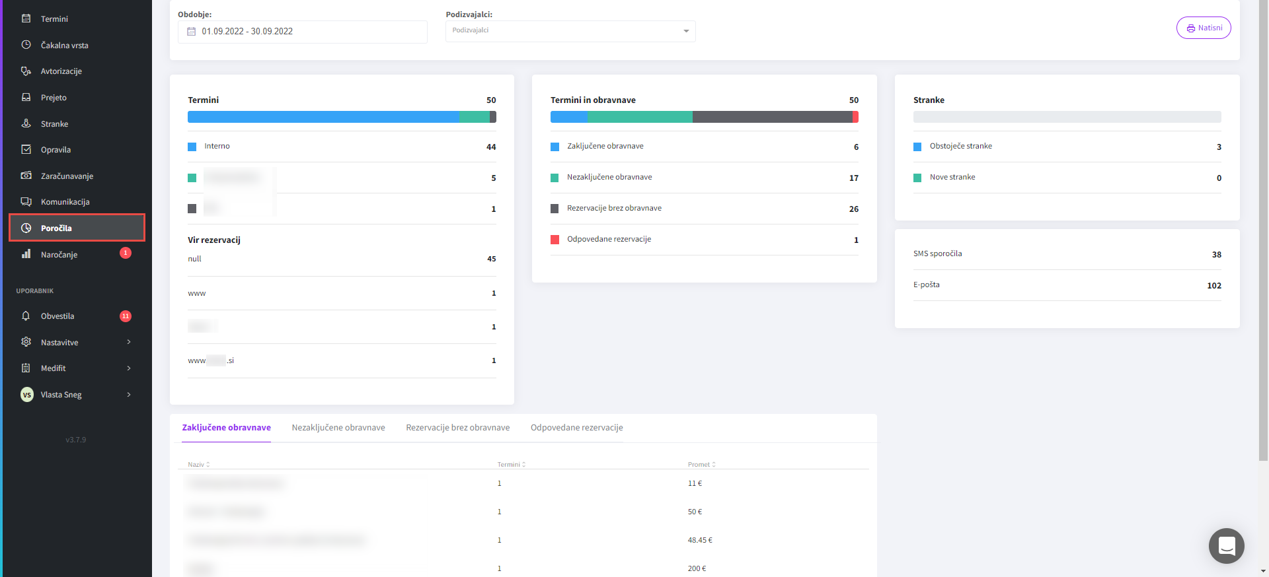
Task: Click the Obdobje date range field
Action: click(302, 32)
